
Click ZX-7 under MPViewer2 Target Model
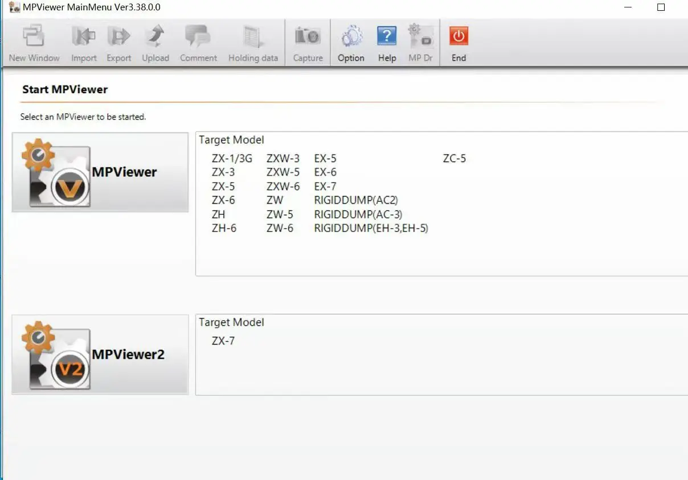point(223,341)
